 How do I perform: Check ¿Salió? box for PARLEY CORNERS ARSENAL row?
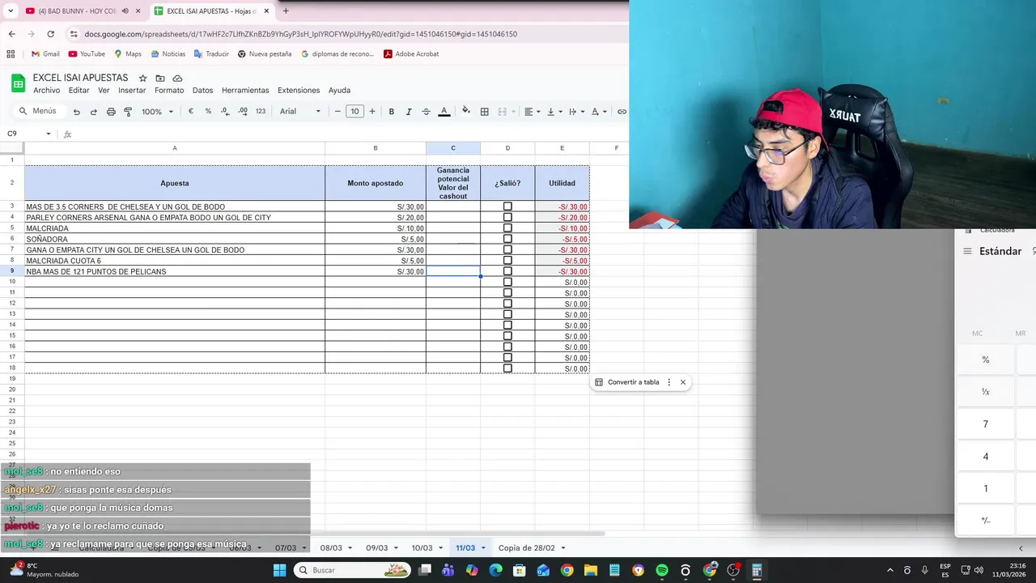pyautogui.click(x=507, y=217)
